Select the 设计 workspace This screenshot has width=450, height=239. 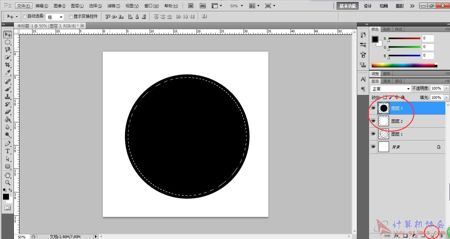pyautogui.click(x=368, y=6)
